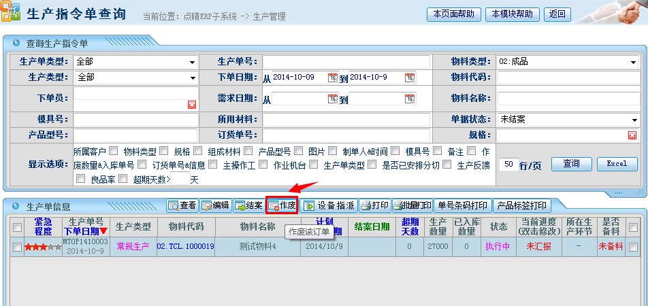This screenshot has height=306, width=648.
Task: Click the 结案 (close order) toolbar button
Action: pyautogui.click(x=248, y=205)
